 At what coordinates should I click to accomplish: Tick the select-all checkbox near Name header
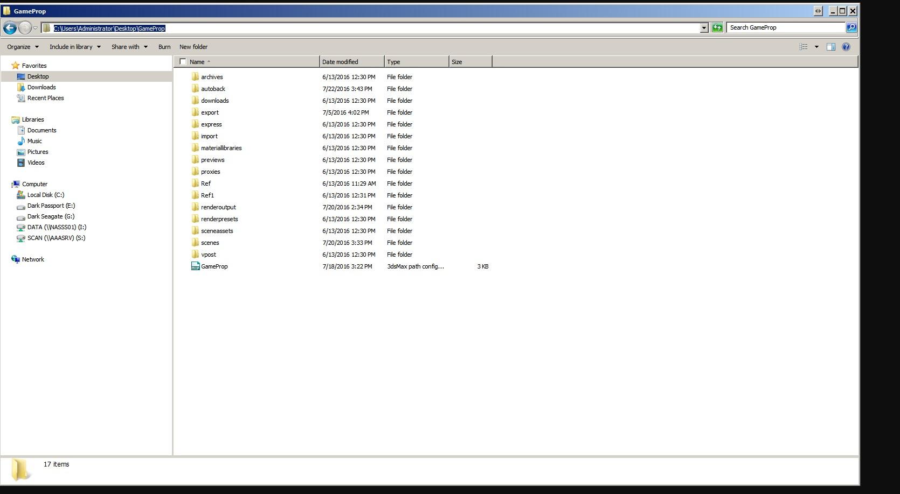pos(183,61)
